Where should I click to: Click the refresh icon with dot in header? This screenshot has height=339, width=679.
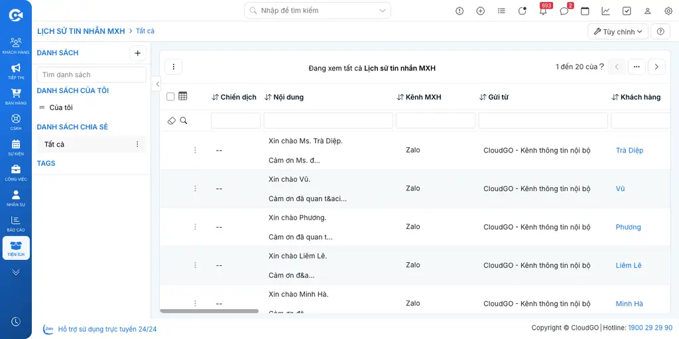(x=523, y=11)
